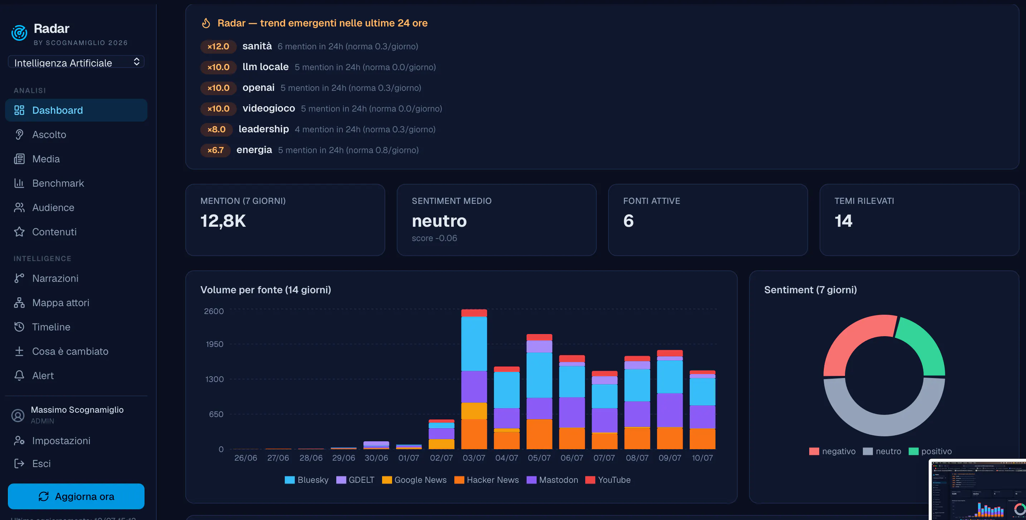Click the user avatar icon
The height and width of the screenshot is (520, 1026).
(x=18, y=415)
